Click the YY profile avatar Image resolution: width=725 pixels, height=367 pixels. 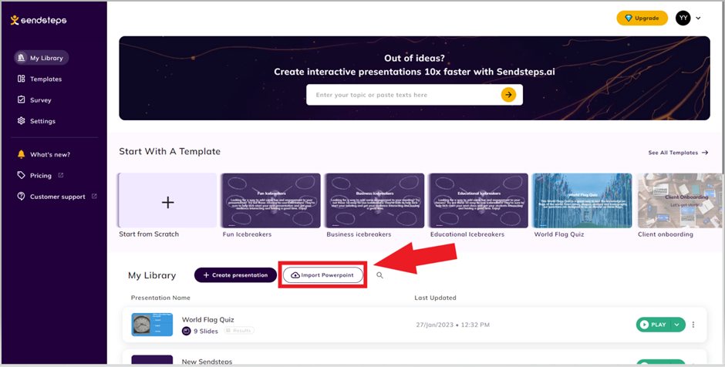[x=683, y=18]
